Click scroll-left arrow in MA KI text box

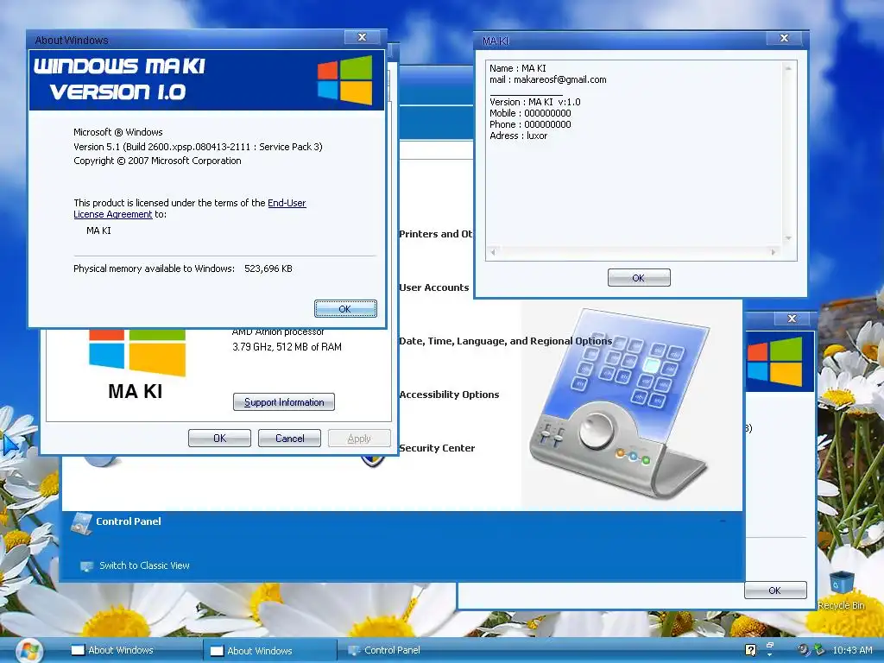[x=493, y=252]
